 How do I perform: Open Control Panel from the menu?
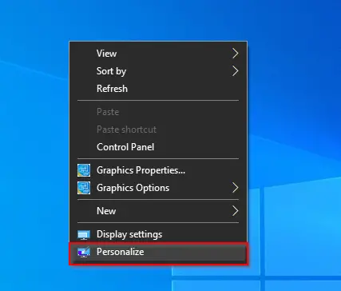[x=125, y=147]
